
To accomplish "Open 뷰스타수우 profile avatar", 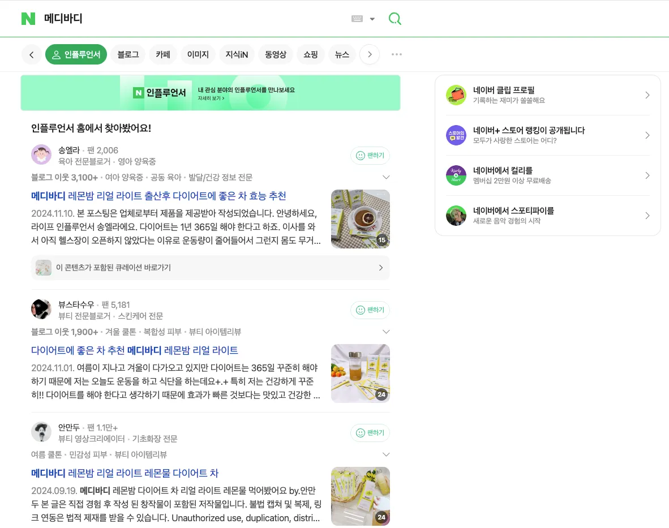I will click(41, 309).
